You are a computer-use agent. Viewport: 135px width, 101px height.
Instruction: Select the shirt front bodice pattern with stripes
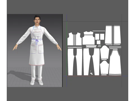tap(75, 39)
